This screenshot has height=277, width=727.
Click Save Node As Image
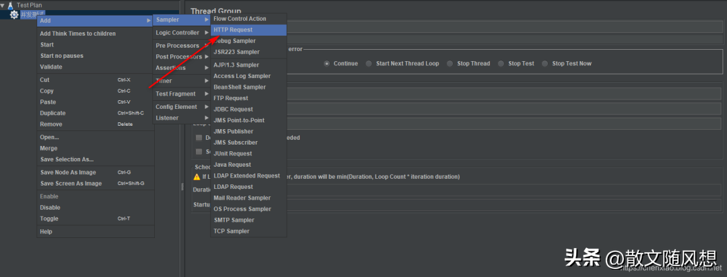pos(95,172)
